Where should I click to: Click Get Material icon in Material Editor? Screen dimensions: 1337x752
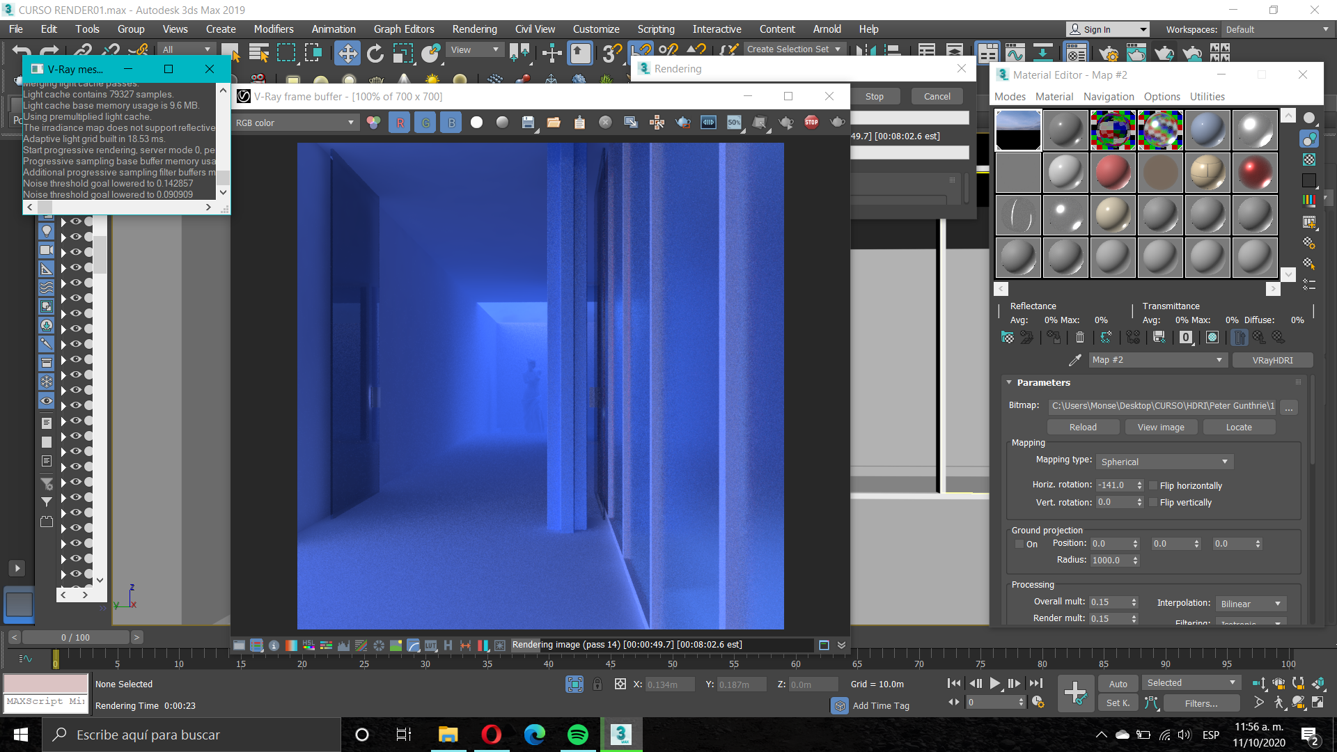pos(1008,338)
